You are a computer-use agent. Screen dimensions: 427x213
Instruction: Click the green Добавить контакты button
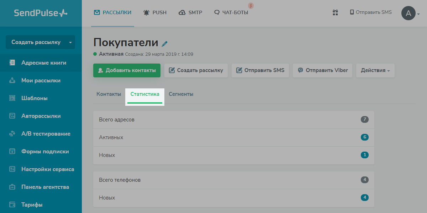[x=127, y=70]
